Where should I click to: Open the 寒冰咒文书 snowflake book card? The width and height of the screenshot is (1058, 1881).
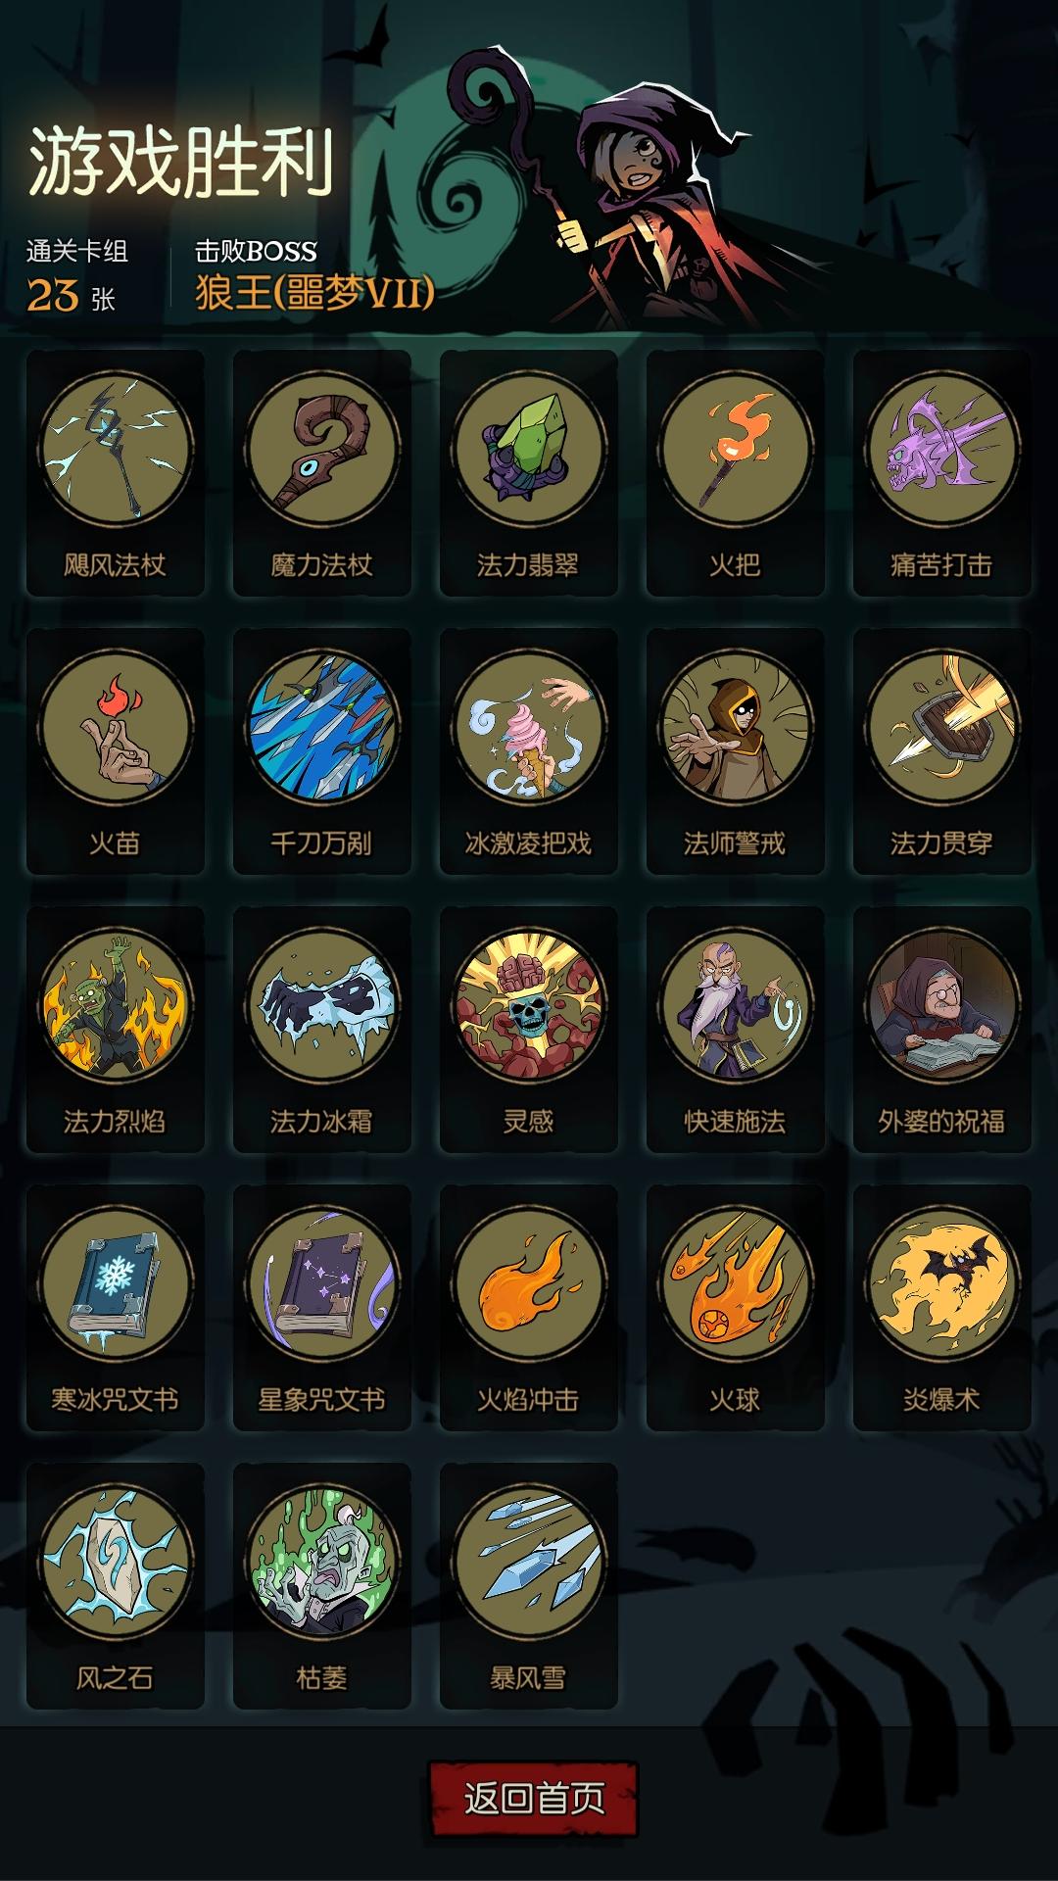(x=116, y=1308)
